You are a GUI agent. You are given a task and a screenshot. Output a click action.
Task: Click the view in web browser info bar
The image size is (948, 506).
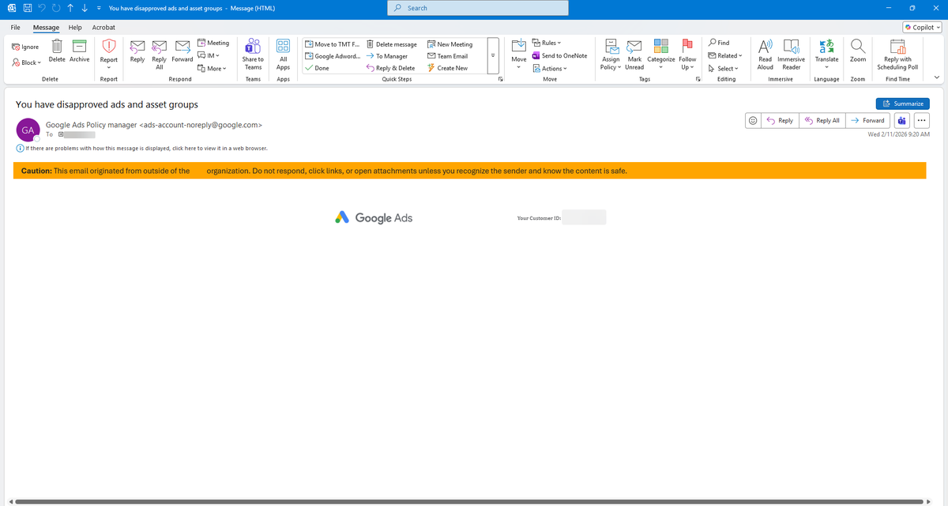click(x=142, y=148)
